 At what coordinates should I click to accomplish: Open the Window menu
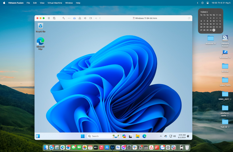69,3
